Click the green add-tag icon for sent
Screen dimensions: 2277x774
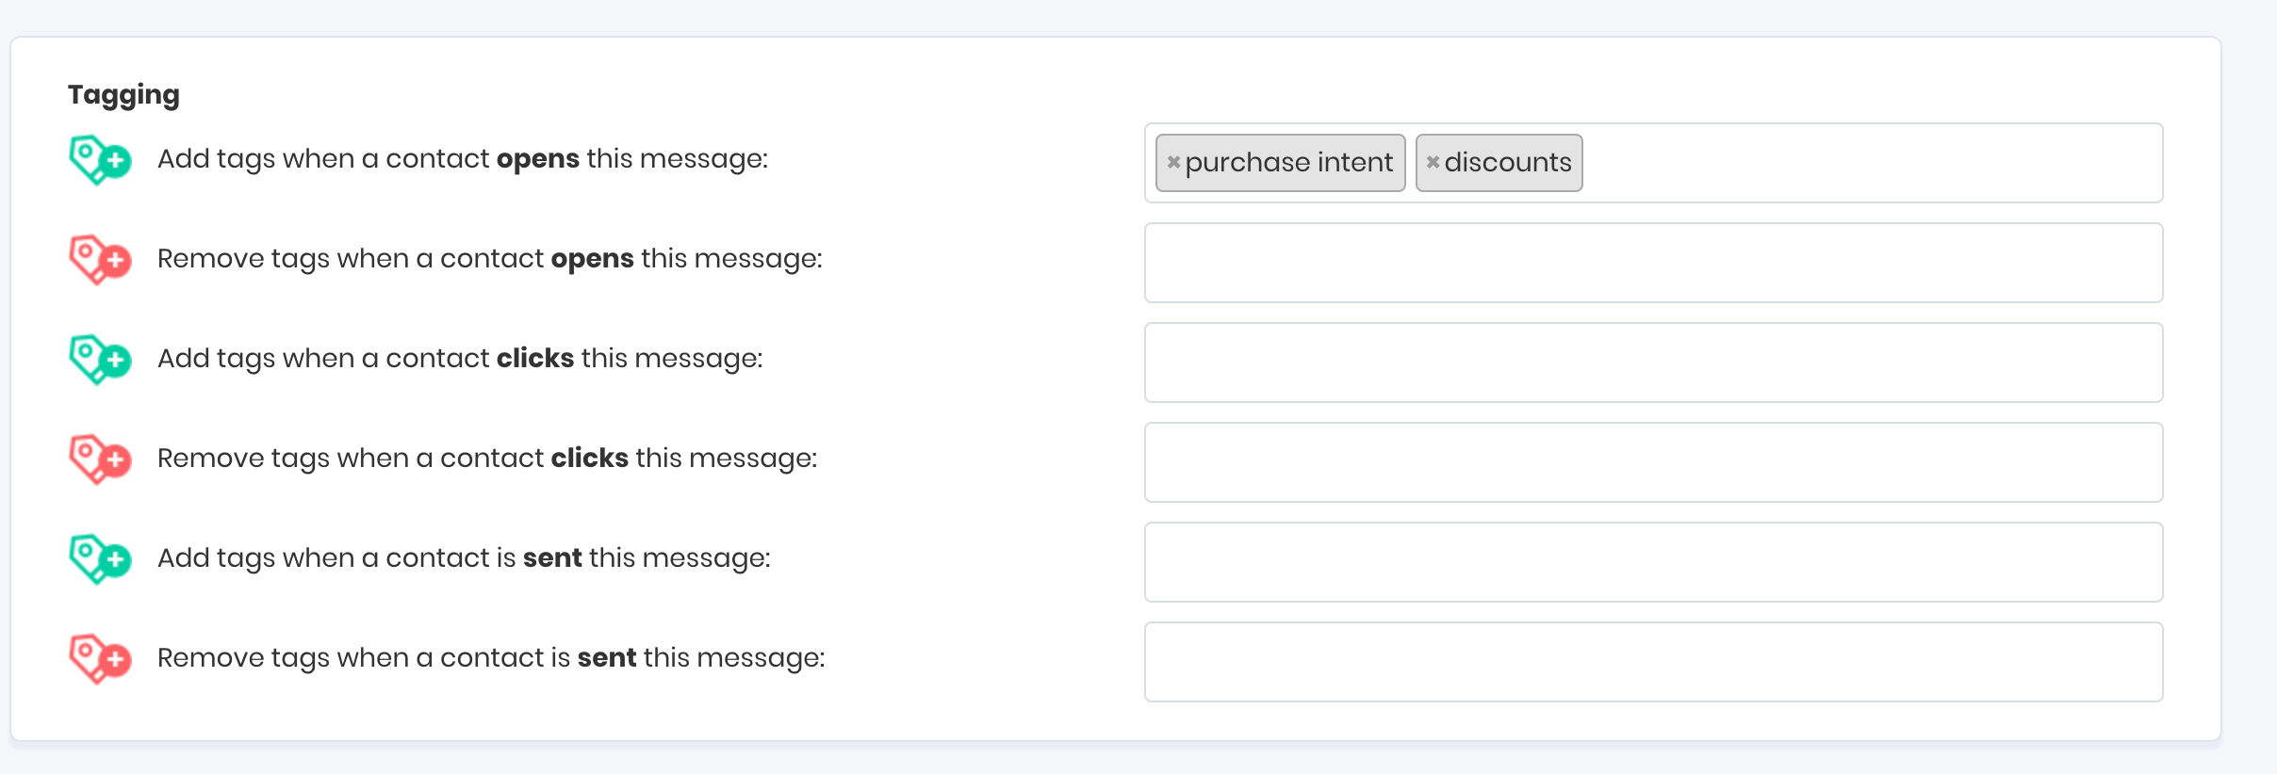[99, 558]
